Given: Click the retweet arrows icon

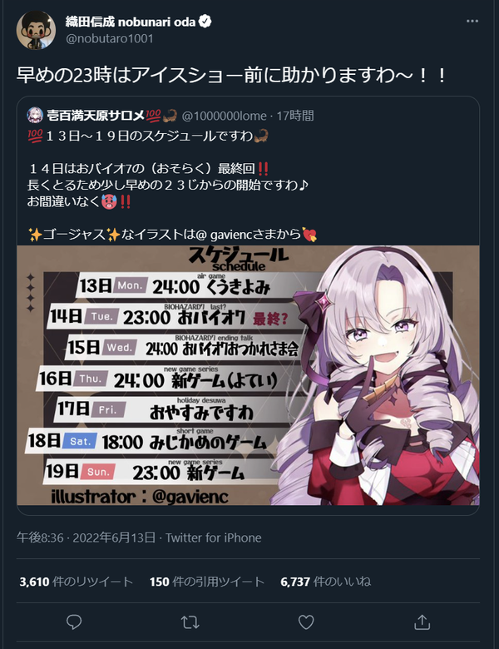Looking at the screenshot, I should pyautogui.click(x=190, y=622).
